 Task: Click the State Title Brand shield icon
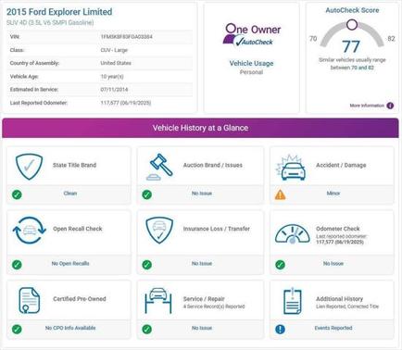click(x=29, y=167)
